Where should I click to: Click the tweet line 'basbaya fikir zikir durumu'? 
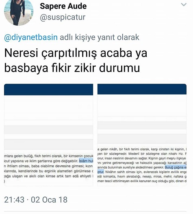coord(72,68)
